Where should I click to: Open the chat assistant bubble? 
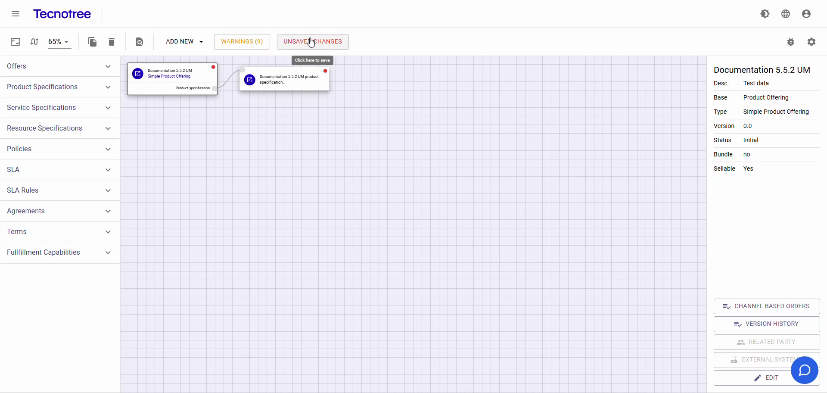point(805,370)
